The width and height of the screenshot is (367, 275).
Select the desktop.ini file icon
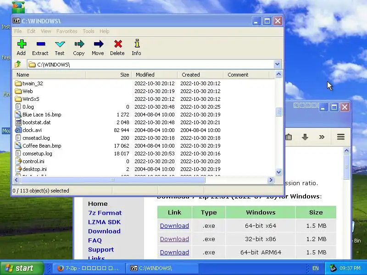(x=18, y=169)
